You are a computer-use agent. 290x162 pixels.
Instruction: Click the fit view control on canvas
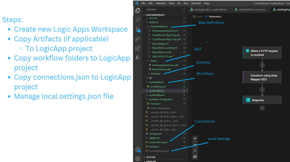pos(195,151)
